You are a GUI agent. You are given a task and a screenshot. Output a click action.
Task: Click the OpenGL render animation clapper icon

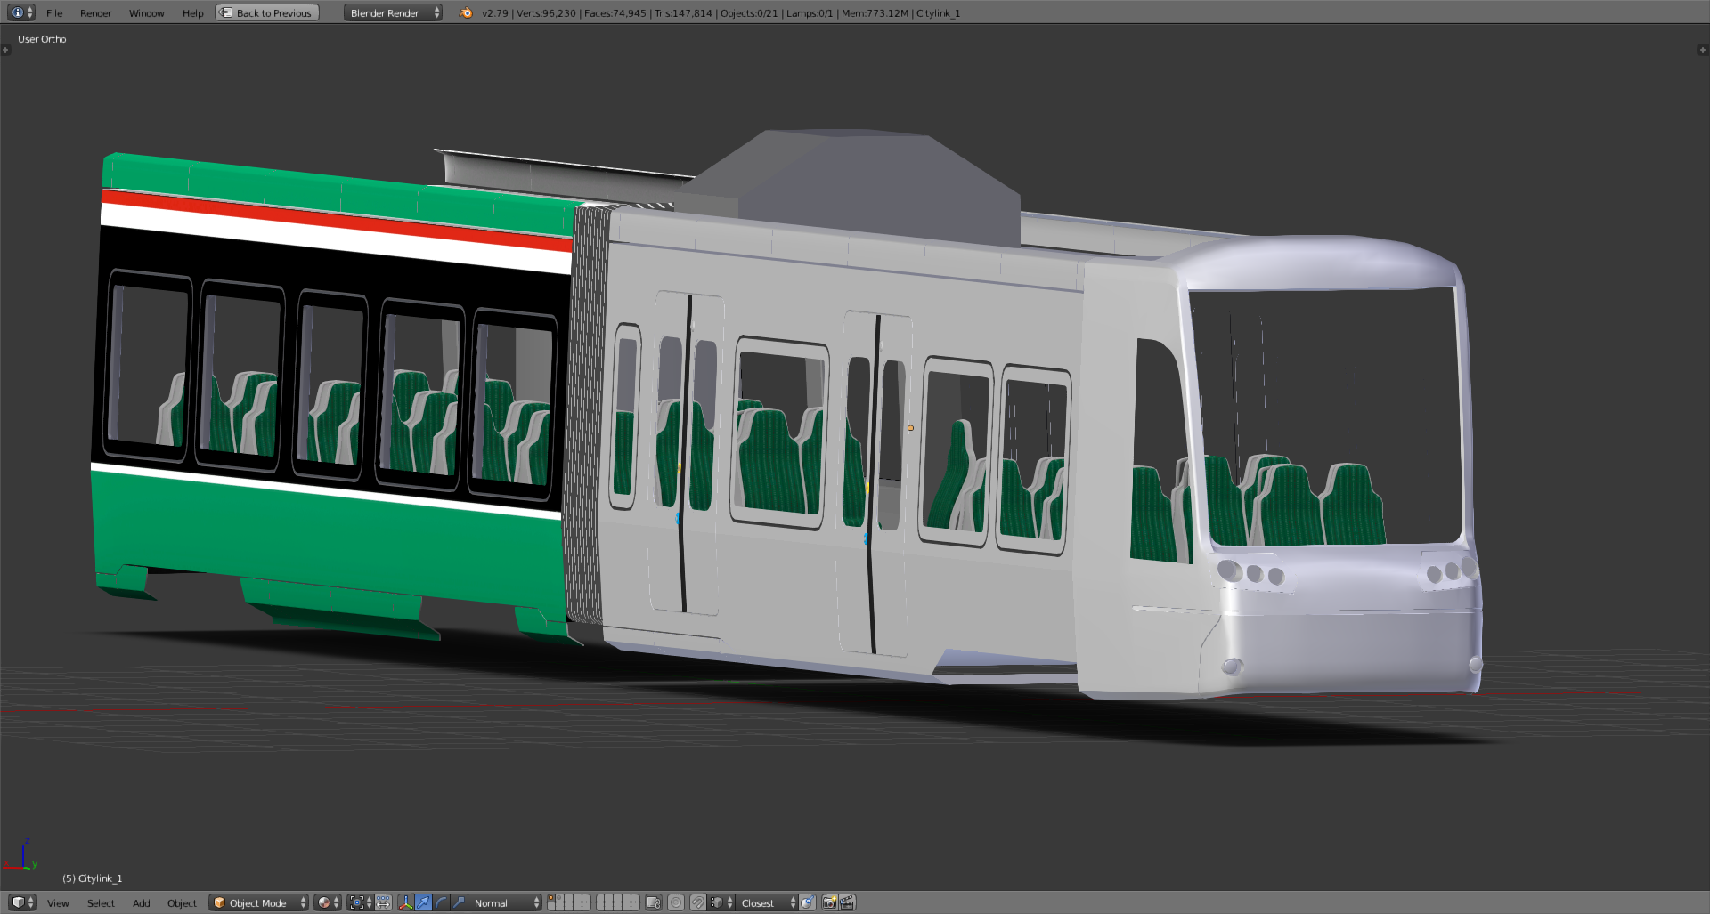coord(847,902)
